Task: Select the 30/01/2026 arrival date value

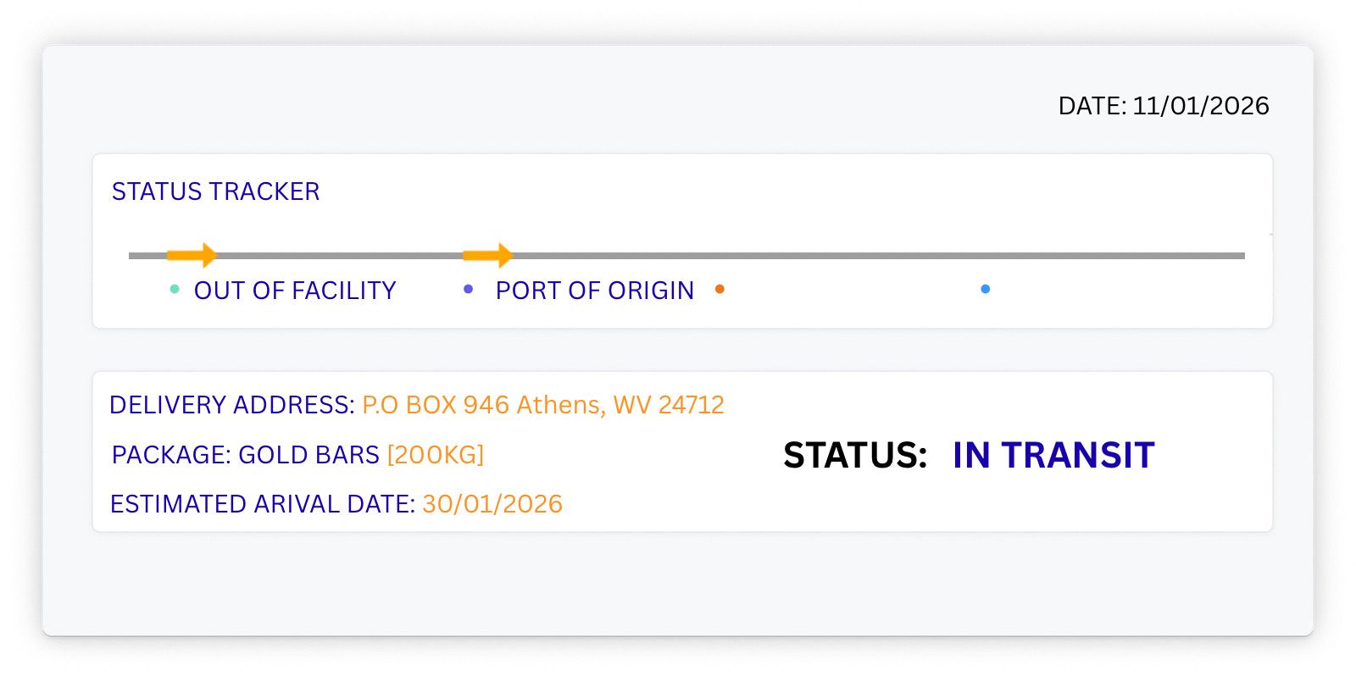Action: pos(492,504)
